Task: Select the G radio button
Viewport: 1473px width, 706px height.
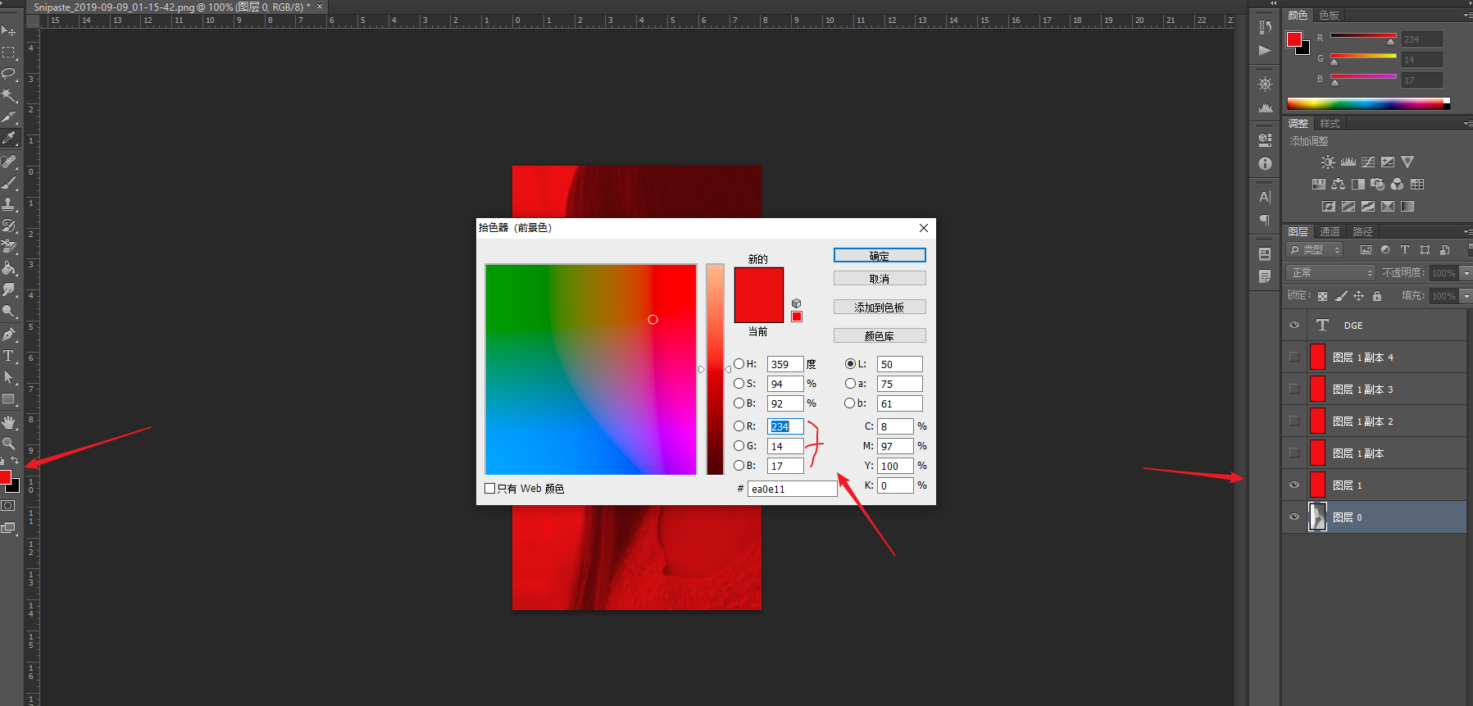Action: [739, 446]
